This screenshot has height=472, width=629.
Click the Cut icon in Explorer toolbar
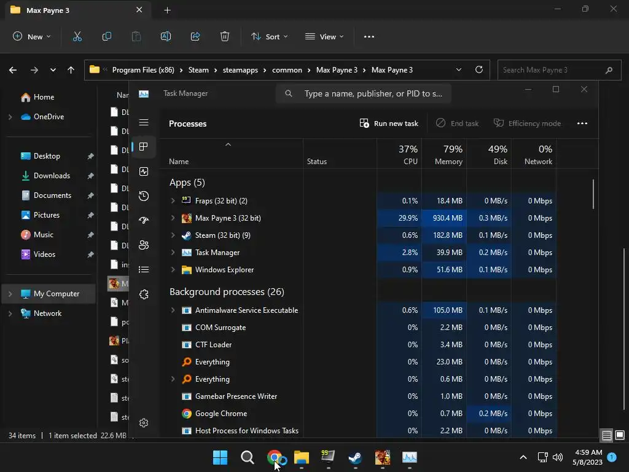pyautogui.click(x=77, y=36)
